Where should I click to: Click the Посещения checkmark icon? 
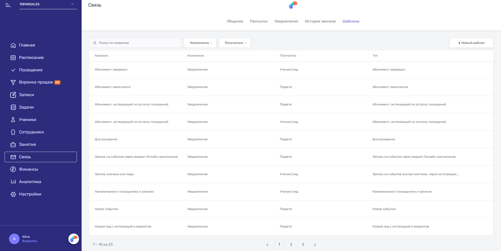point(13,70)
